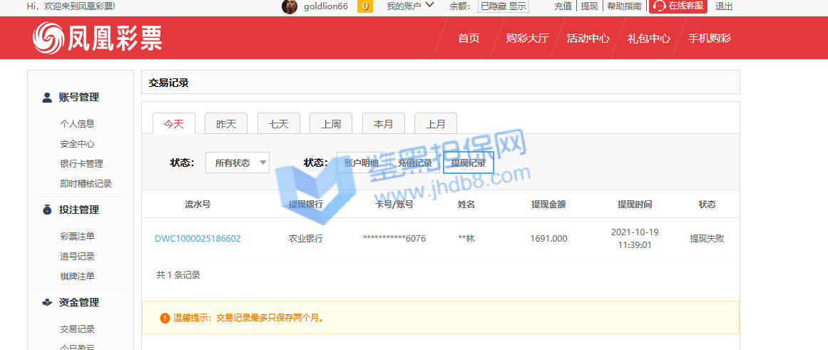Click the 退出 logout link
This screenshot has width=828, height=350.
point(723,6)
